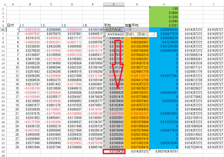Click cell containing 0.0501540

point(30,147)
